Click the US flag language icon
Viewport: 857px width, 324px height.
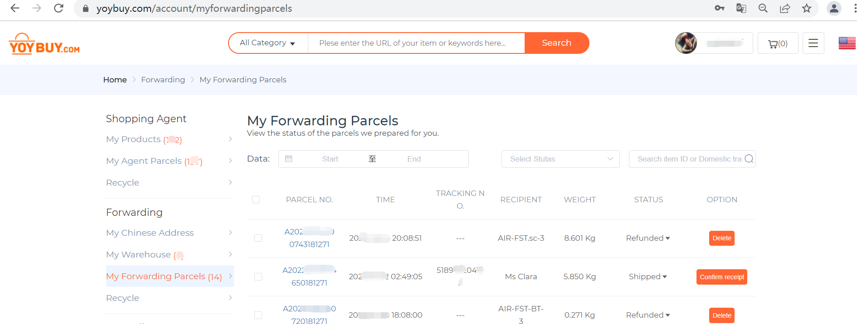click(847, 43)
